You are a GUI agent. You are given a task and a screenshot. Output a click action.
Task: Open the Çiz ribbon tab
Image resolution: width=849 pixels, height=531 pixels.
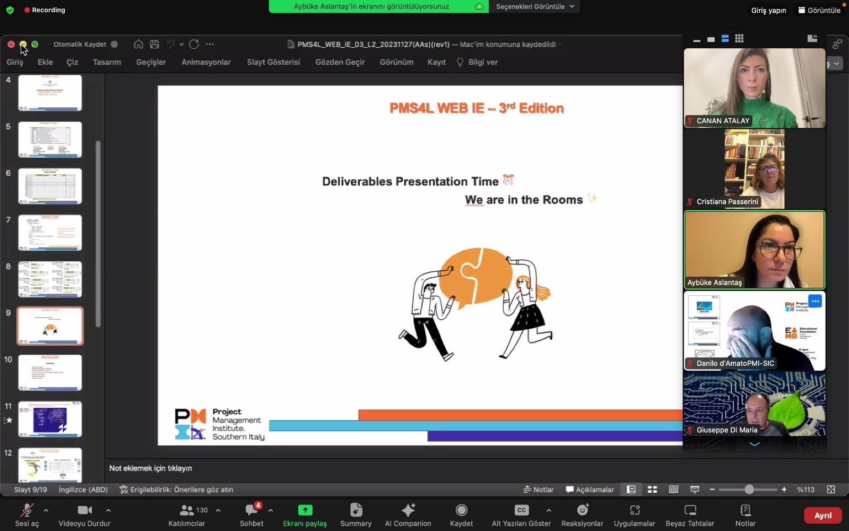click(73, 62)
